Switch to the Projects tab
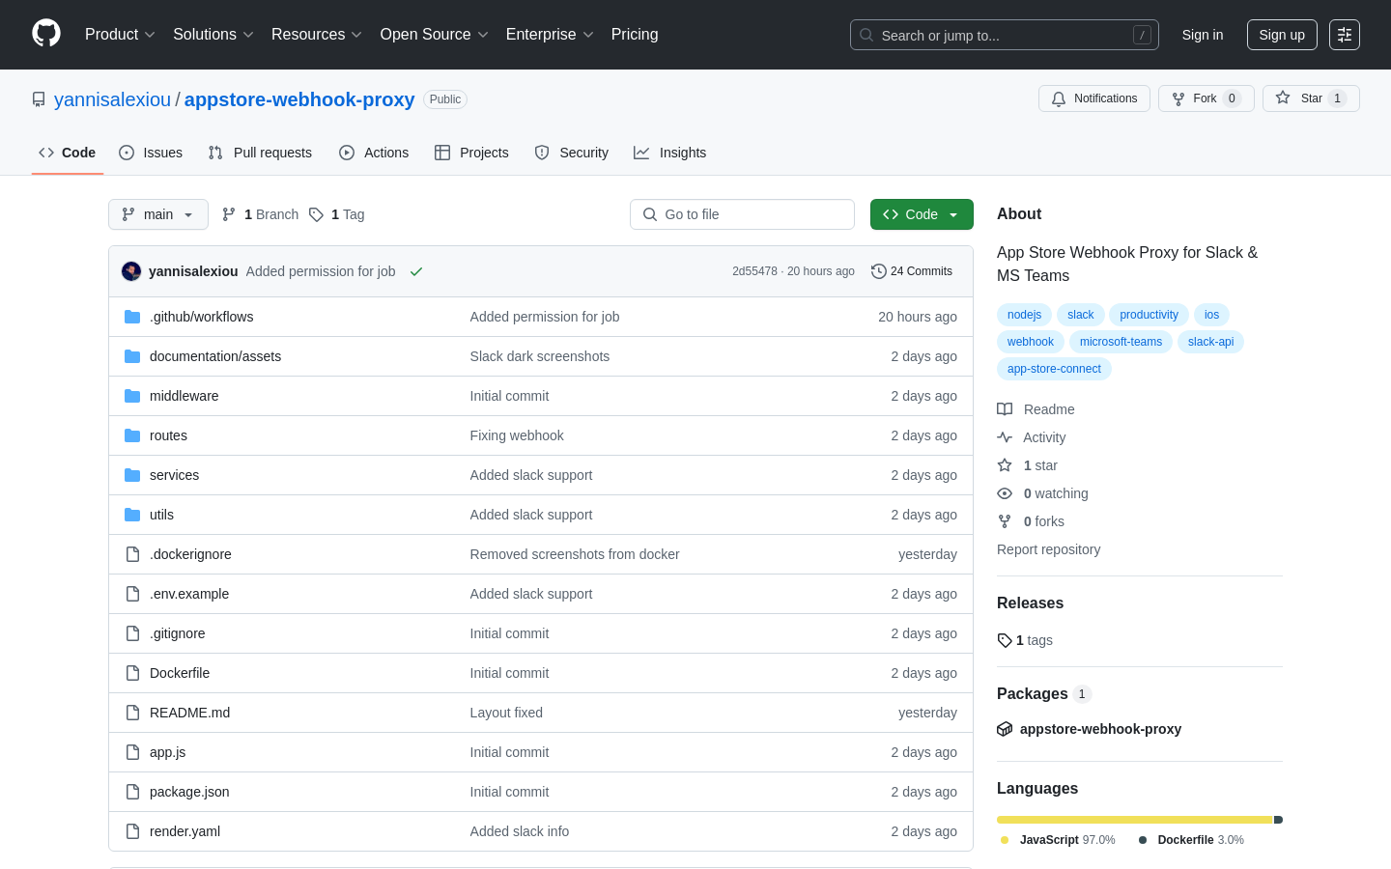The width and height of the screenshot is (1391, 869). tap(471, 153)
